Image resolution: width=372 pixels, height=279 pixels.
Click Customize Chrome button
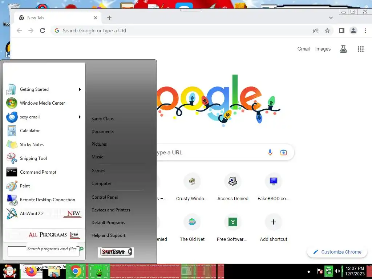coord(337,252)
